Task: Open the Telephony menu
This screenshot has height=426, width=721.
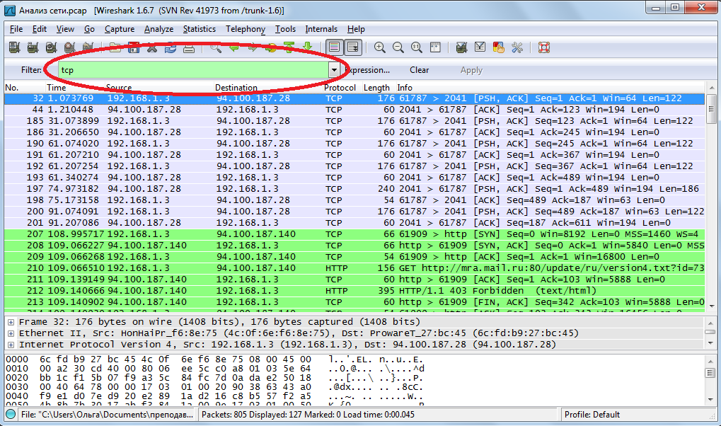Action: (246, 29)
